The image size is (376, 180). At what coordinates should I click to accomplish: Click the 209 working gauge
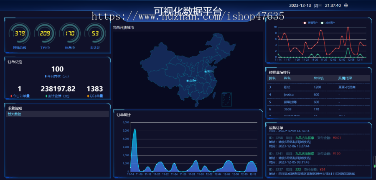pyautogui.click(x=45, y=33)
